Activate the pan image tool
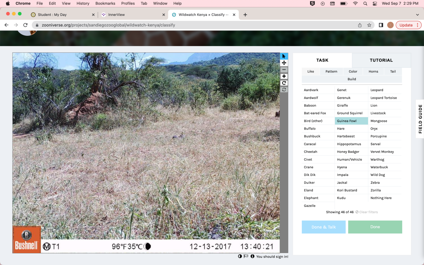 click(x=284, y=63)
